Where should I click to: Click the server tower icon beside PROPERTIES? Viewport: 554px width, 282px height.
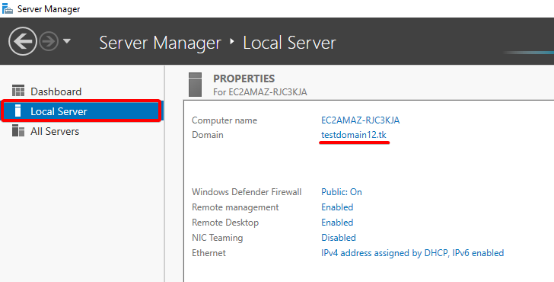point(195,85)
